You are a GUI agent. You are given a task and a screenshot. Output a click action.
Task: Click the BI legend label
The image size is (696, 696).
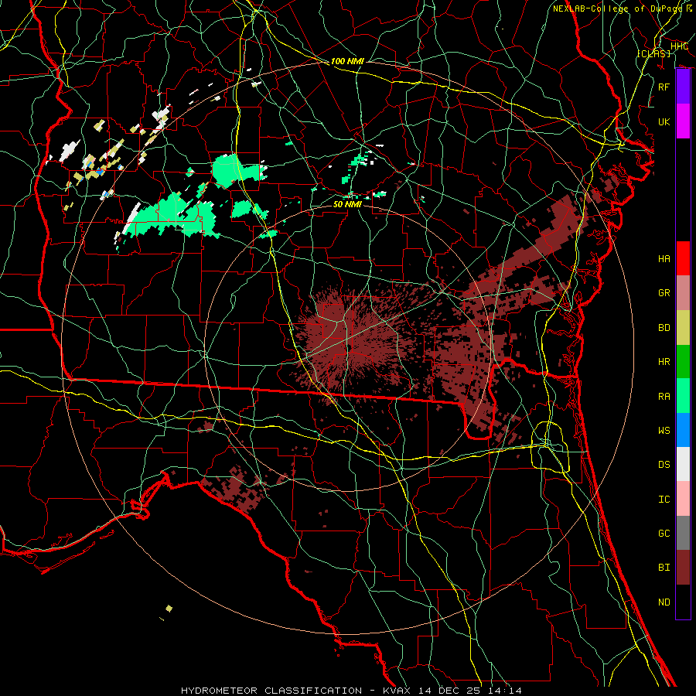click(x=664, y=568)
